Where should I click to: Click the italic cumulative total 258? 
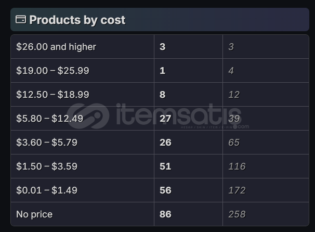click(x=237, y=214)
